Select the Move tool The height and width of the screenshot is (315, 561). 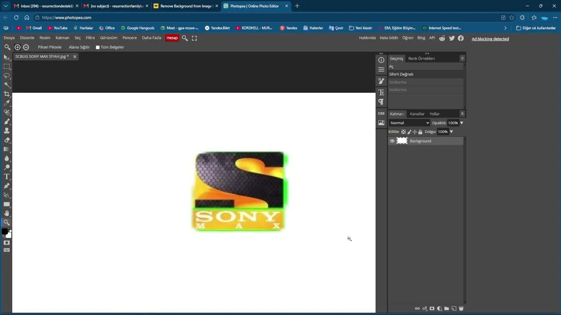point(7,57)
